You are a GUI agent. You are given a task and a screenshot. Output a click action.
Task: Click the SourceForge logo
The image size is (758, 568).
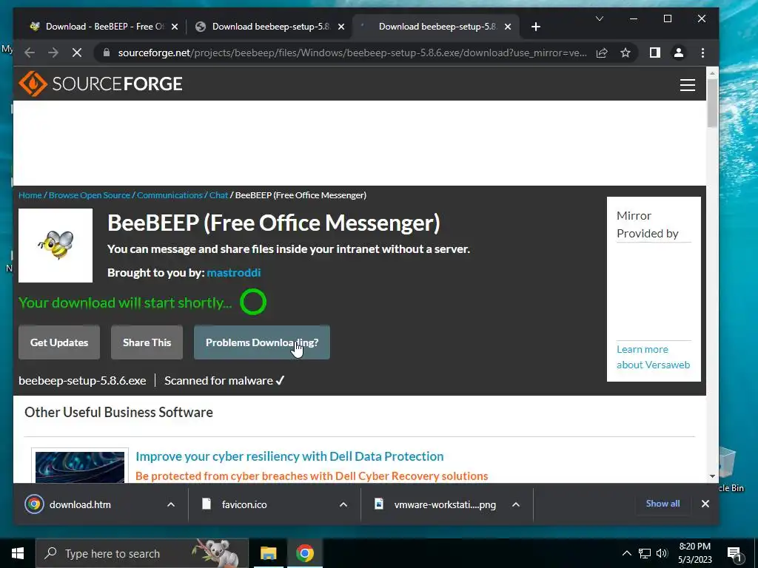(x=101, y=84)
